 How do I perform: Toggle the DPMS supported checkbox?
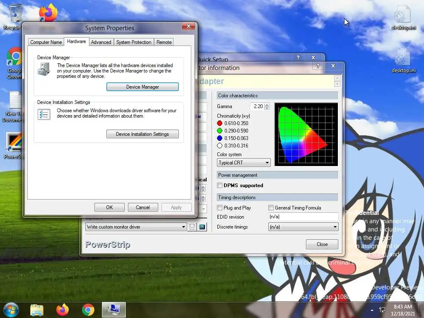[219, 185]
